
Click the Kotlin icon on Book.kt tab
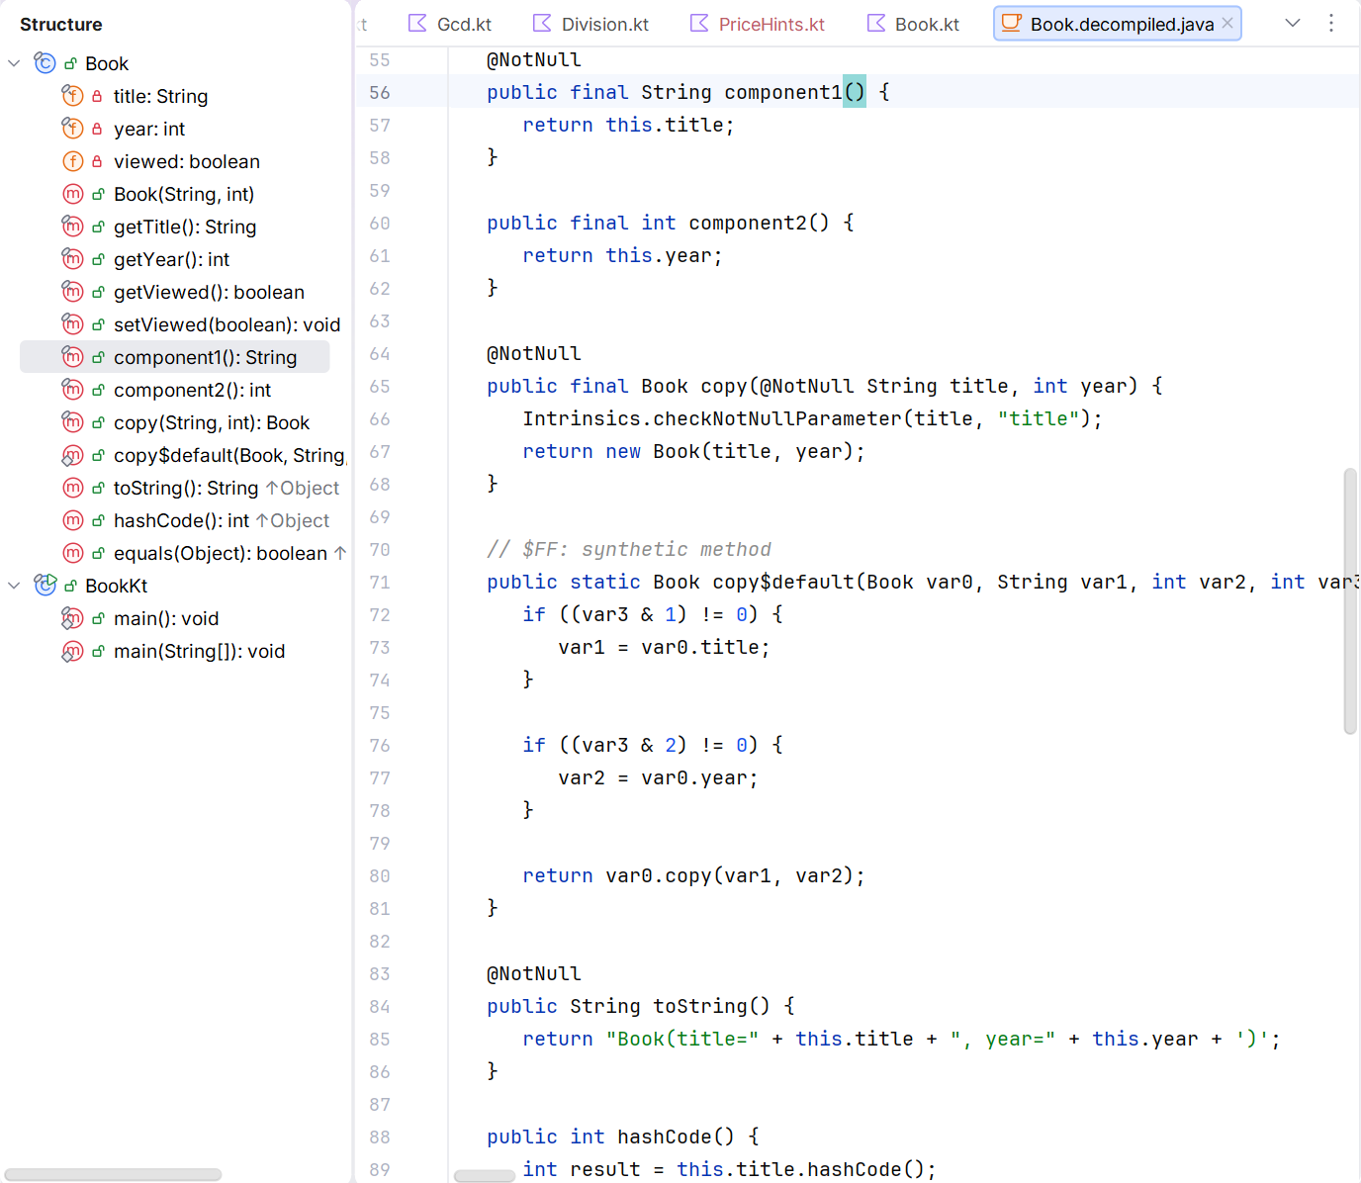point(876,23)
